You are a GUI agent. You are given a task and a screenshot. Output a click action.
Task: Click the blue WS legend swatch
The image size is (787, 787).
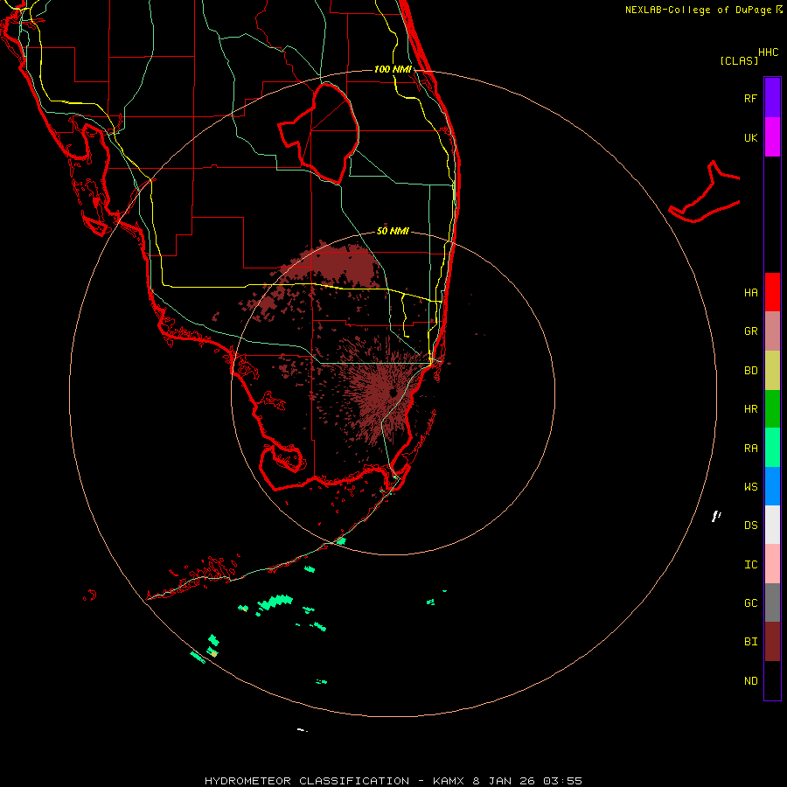pos(772,486)
